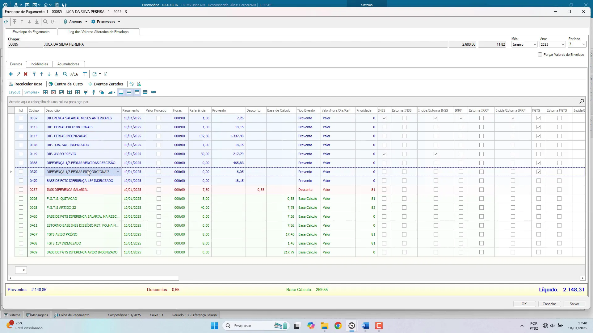The height and width of the screenshot is (333, 593).
Task: Toggle INSS checkbox for DIF. AVISO PREVIO
Action: [x=384, y=154]
